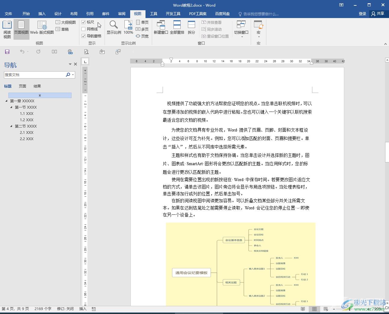Switch navigation pane to Pages (页面) tab
This screenshot has height=314, width=389.
23,86
